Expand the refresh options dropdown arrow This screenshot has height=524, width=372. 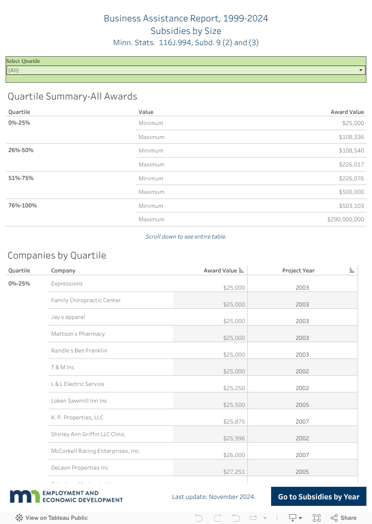pyautogui.click(x=265, y=517)
